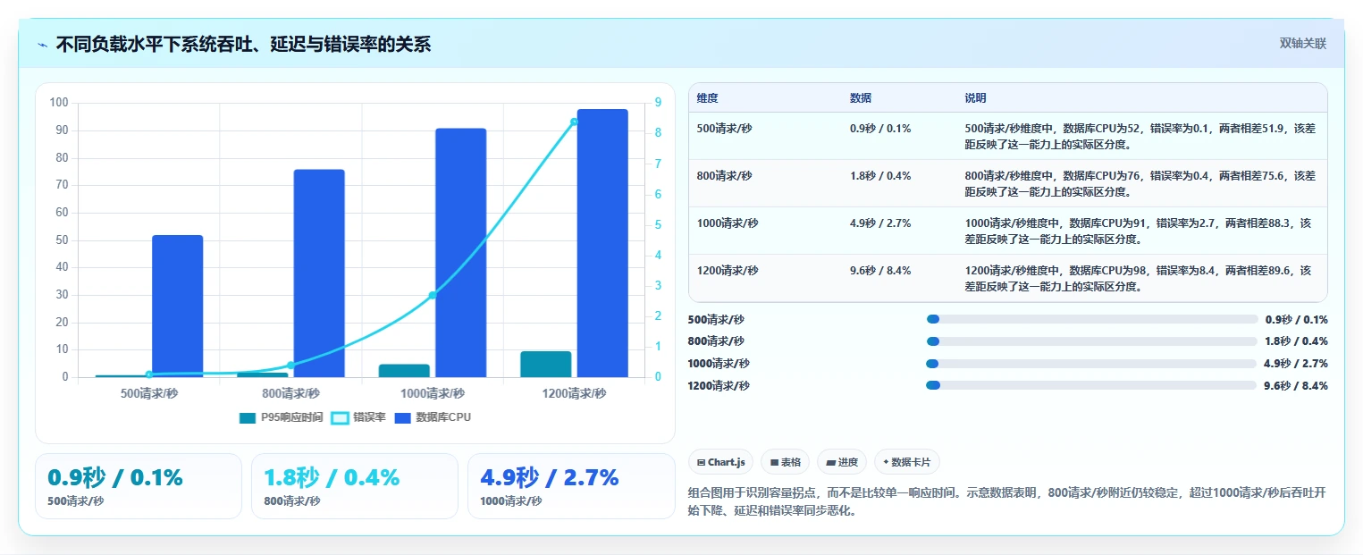Select the 数据卡片 chip
This screenshot has width=1363, height=555.
(906, 462)
